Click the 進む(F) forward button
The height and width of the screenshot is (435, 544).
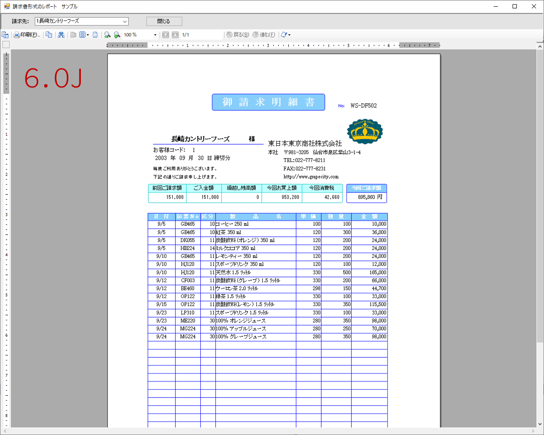pyautogui.click(x=264, y=35)
